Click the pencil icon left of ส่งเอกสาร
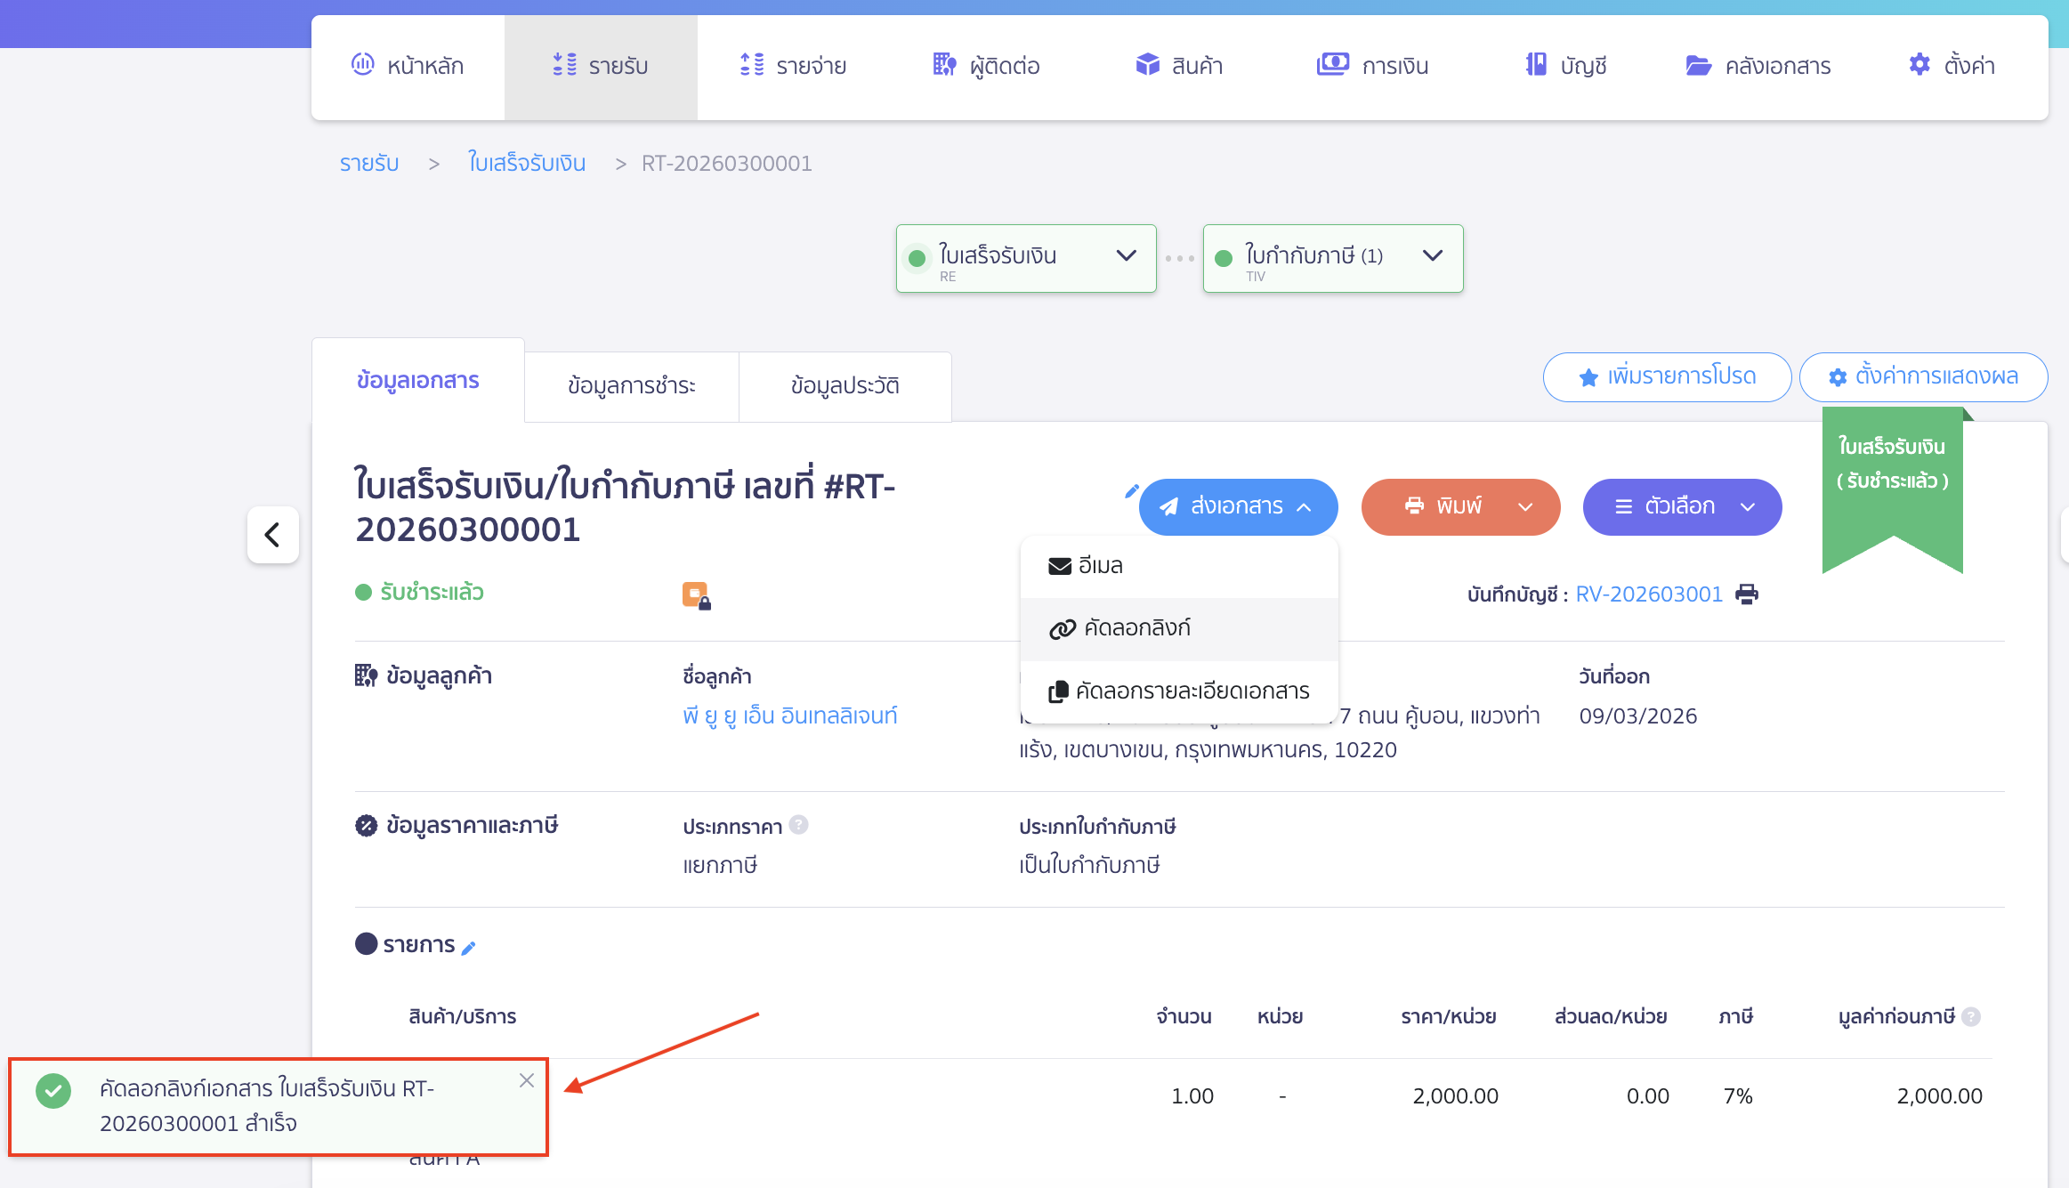Screen dimensions: 2069x1188 coord(1132,491)
